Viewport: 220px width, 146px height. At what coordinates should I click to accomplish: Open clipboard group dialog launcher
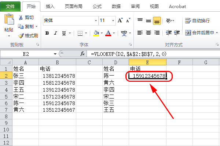[x=37, y=45]
